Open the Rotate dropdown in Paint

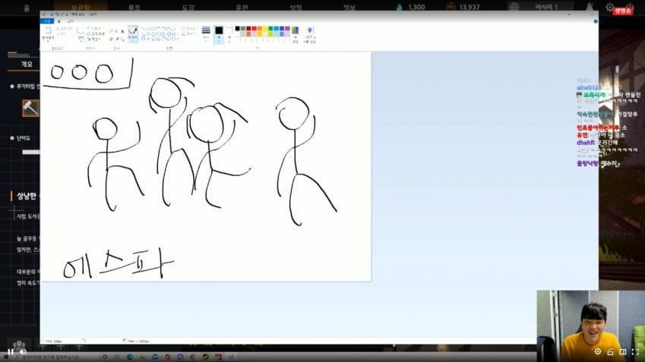coord(94,39)
